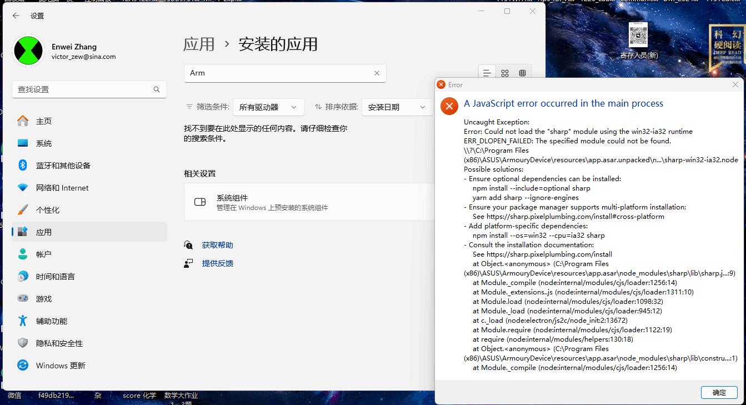Image resolution: width=746 pixels, height=405 pixels.
Task: Close the JavaScript Error dialog
Action: (x=735, y=85)
